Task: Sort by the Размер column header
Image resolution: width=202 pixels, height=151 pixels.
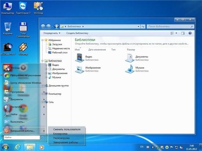Action: pos(131,49)
